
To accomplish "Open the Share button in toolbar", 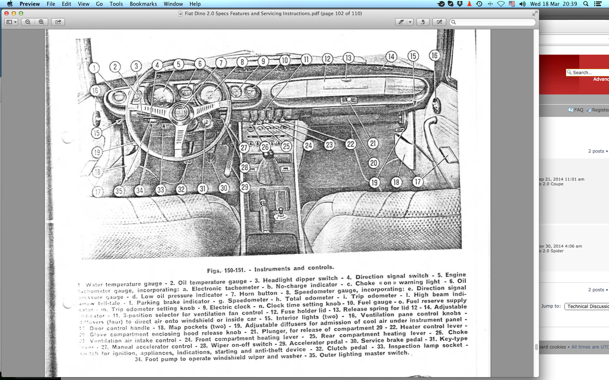I will click(58, 22).
